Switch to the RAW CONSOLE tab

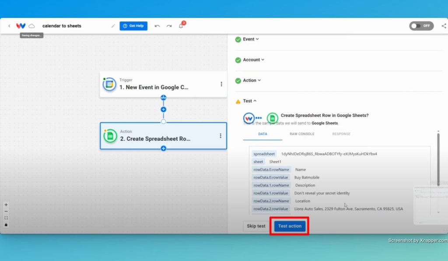302,134
